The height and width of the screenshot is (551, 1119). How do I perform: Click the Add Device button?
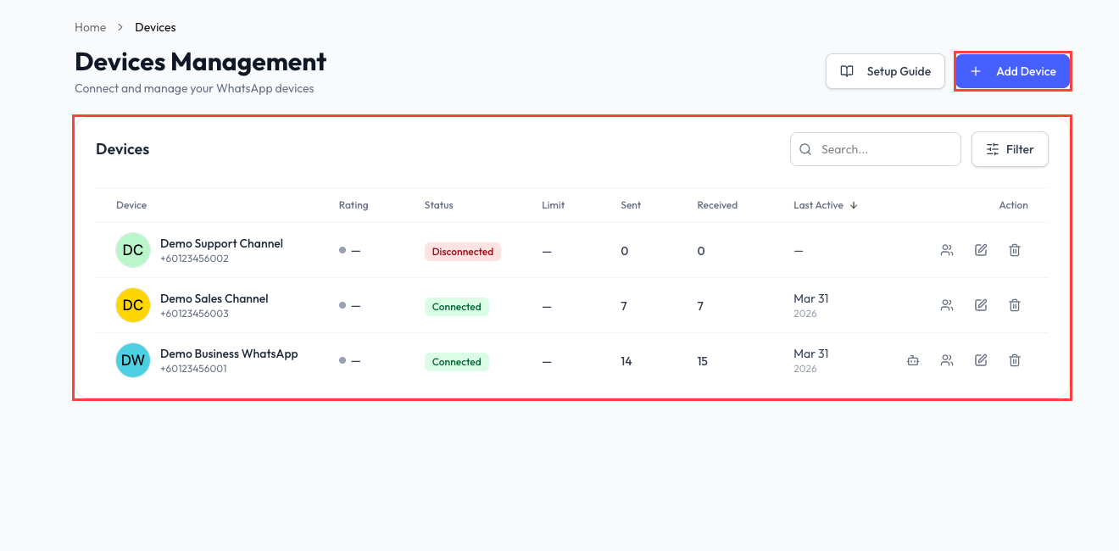tap(1013, 71)
